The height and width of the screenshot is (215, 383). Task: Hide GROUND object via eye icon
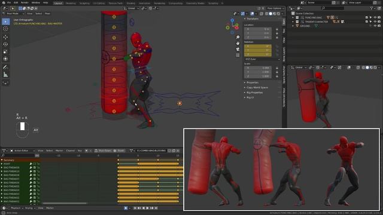pyautogui.click(x=375, y=26)
